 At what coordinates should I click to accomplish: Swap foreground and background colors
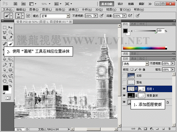point(11,86)
